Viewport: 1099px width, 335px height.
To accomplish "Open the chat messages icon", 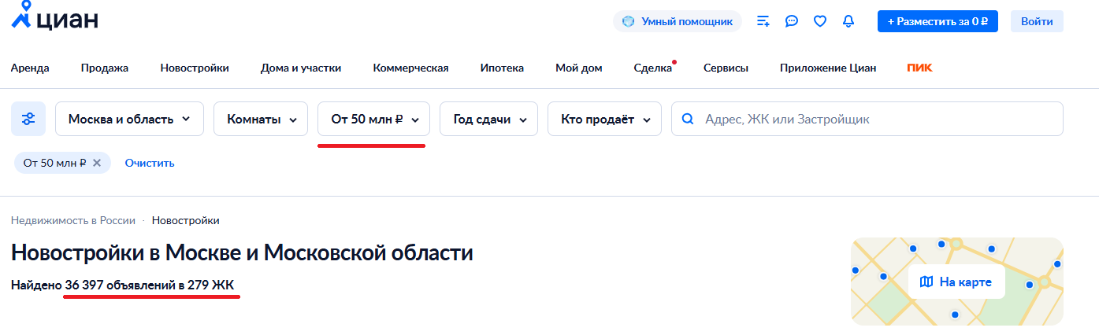I will [792, 21].
